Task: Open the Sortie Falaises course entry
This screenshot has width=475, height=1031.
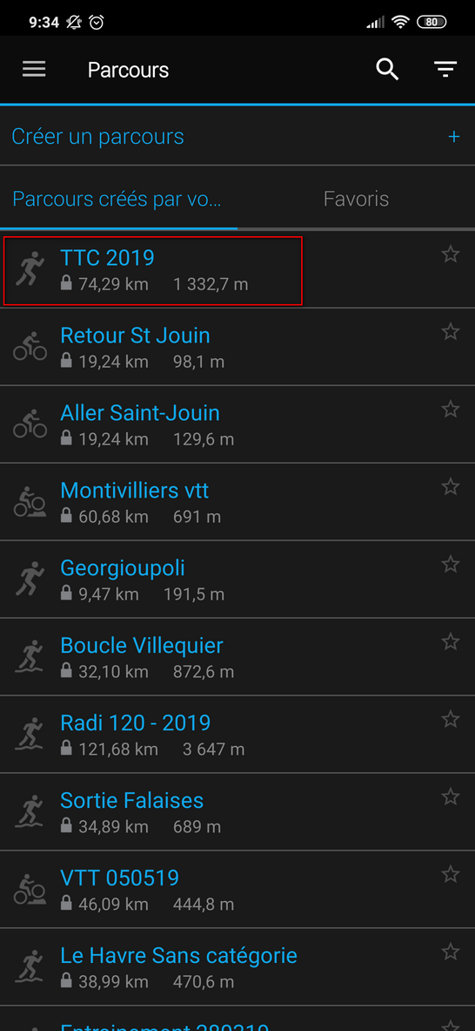Action: point(237,812)
